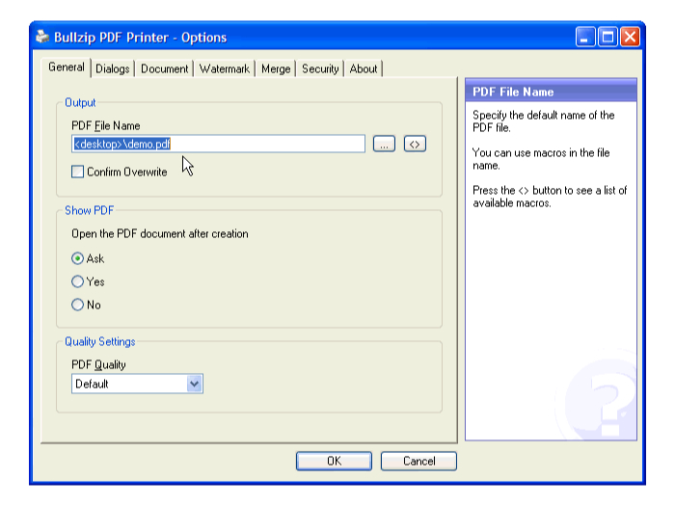Enable Confirm Overwrite checkbox
The width and height of the screenshot is (675, 506).
(77, 172)
